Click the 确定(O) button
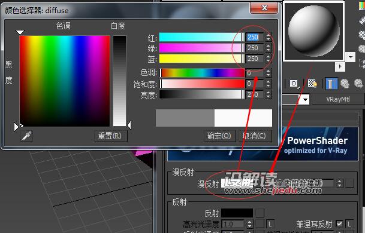This screenshot has height=233, width=365. pyautogui.click(x=219, y=136)
